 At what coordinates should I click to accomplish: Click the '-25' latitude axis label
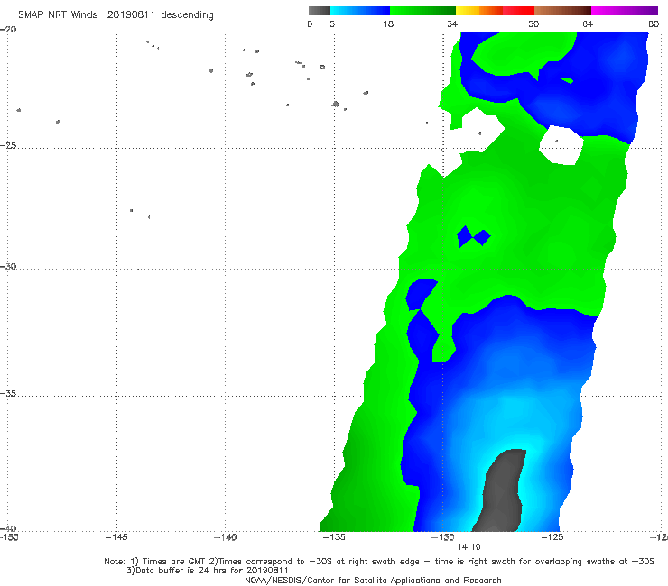[x=8, y=145]
